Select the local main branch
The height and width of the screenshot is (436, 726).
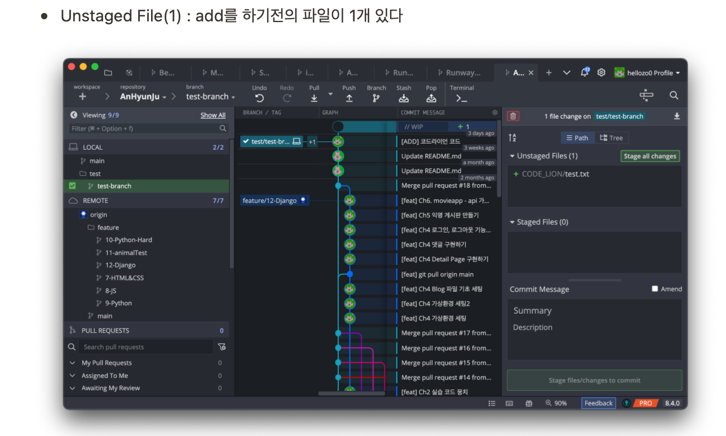pyautogui.click(x=96, y=161)
